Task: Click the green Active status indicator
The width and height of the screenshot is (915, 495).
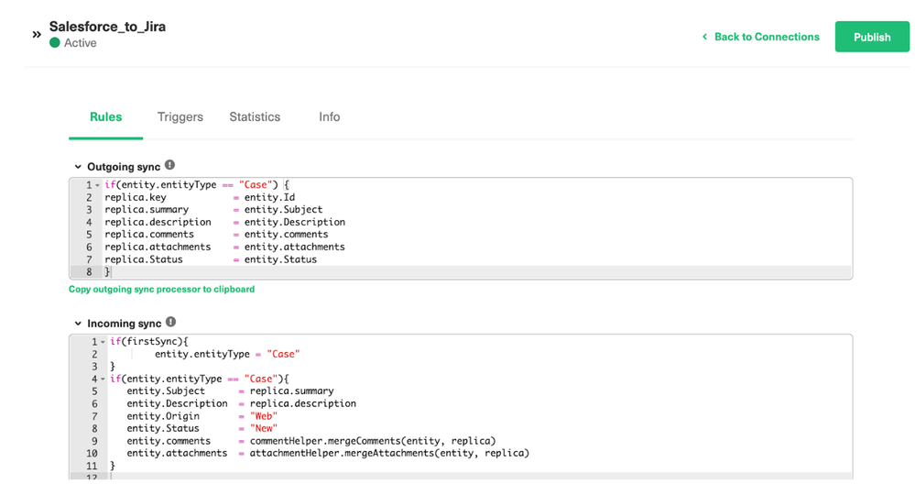Action: click(55, 42)
